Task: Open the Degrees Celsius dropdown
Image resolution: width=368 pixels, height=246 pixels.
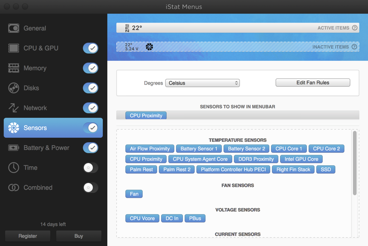Action: click(202, 83)
